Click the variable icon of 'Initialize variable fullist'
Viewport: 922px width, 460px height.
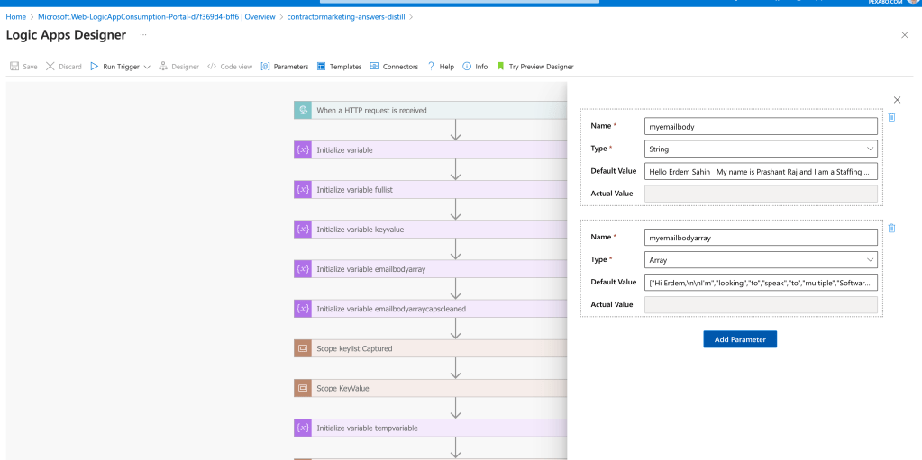[x=303, y=190]
